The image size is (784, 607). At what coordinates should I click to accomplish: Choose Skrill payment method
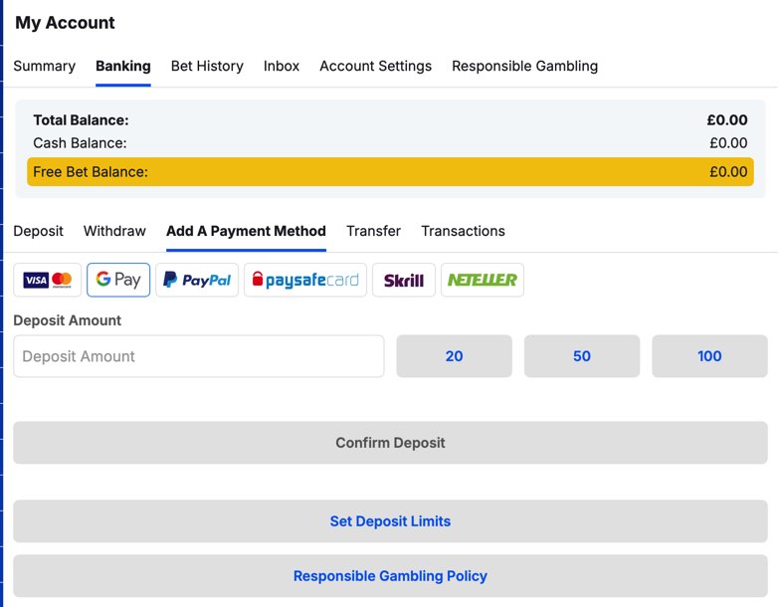point(404,280)
